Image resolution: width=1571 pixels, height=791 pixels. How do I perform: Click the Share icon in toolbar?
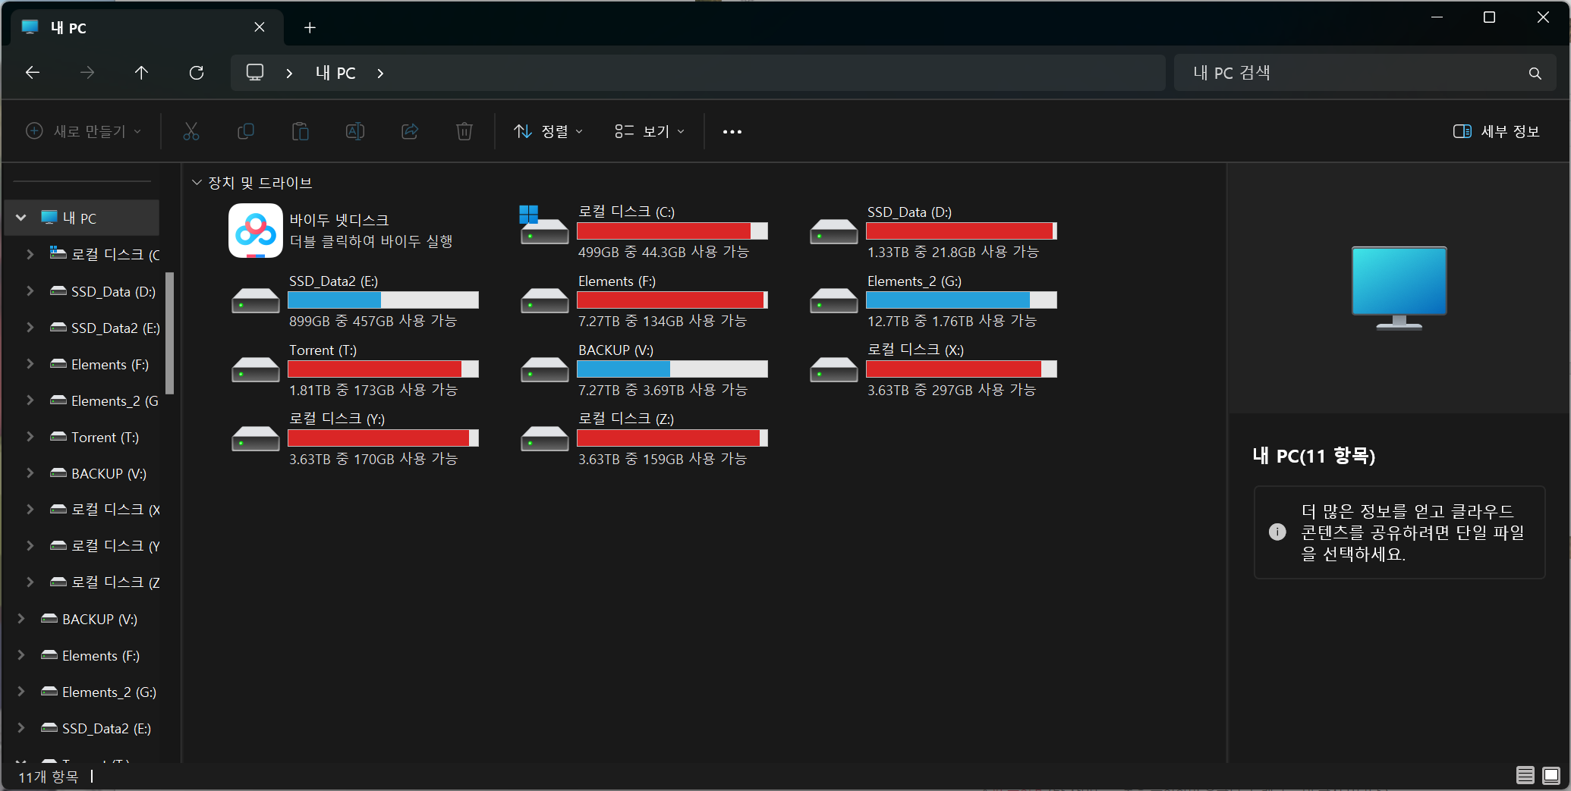coord(410,132)
